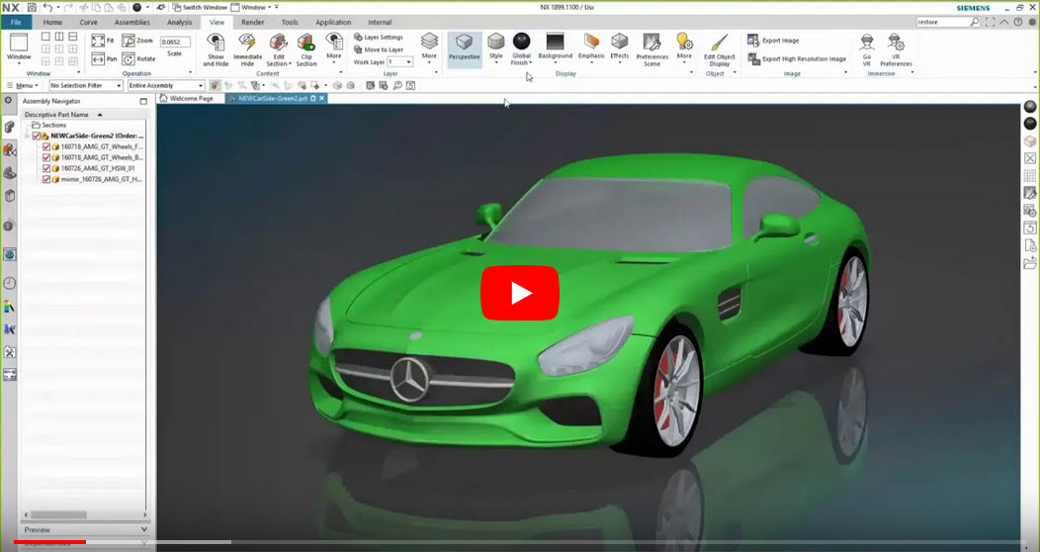The width and height of the screenshot is (1040, 552).
Task: Open Preferences Scene
Action: tap(652, 49)
